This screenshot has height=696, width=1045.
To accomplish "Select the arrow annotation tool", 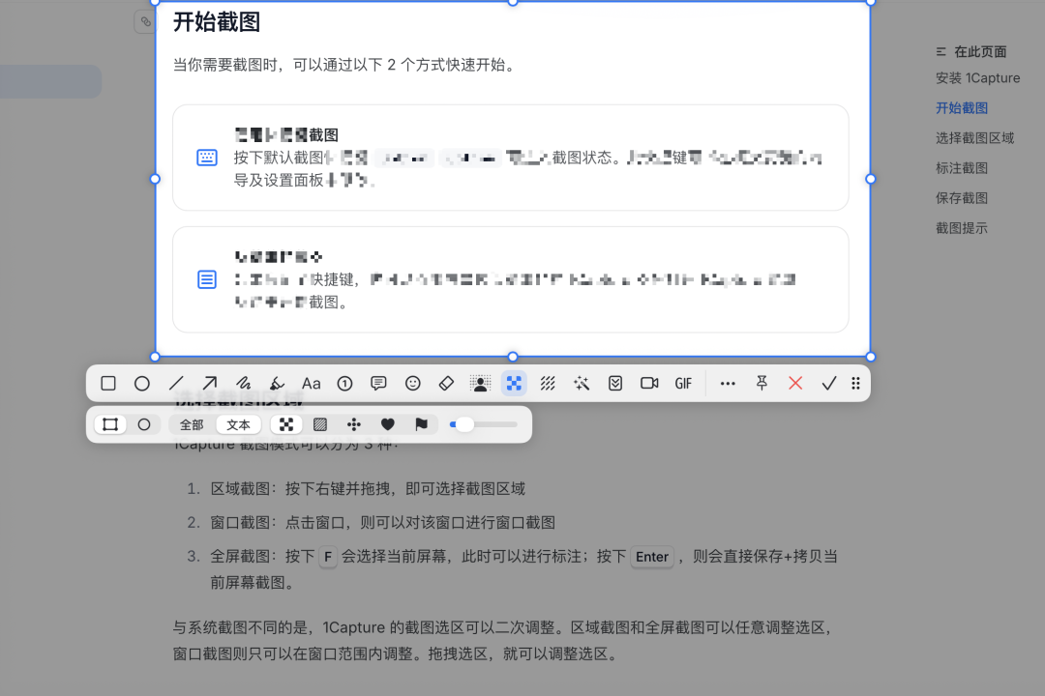I will pos(210,384).
